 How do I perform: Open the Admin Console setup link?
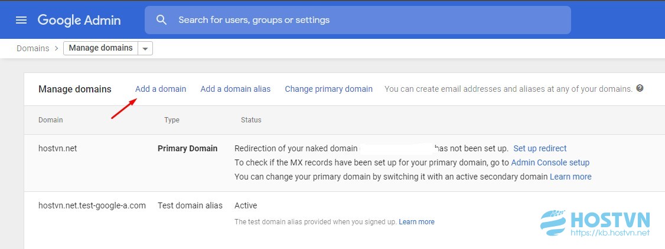click(x=550, y=162)
